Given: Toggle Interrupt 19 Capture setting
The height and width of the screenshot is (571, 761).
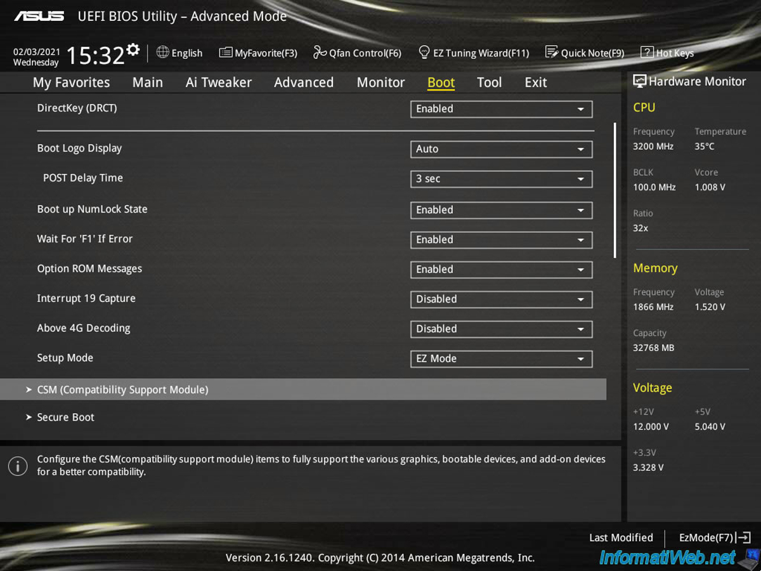Looking at the screenshot, I should click(501, 299).
